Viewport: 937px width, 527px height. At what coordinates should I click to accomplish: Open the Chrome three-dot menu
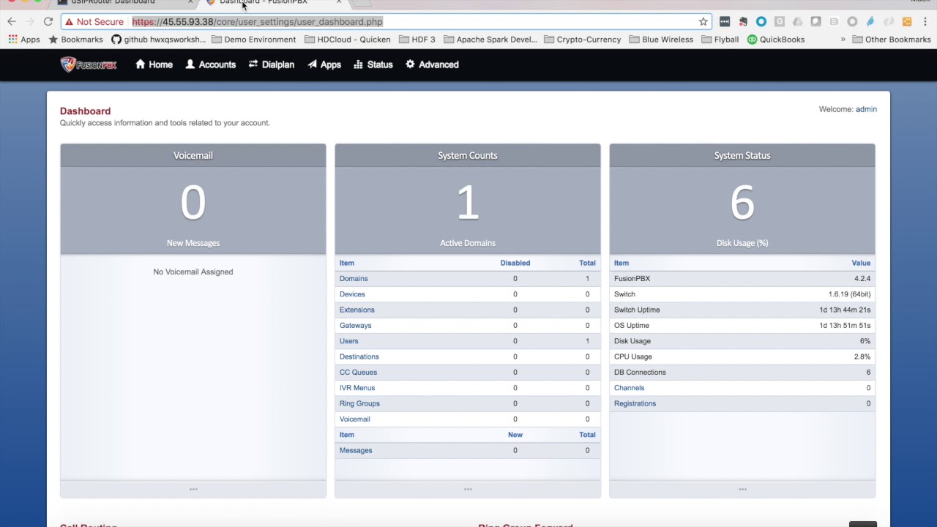coord(925,22)
